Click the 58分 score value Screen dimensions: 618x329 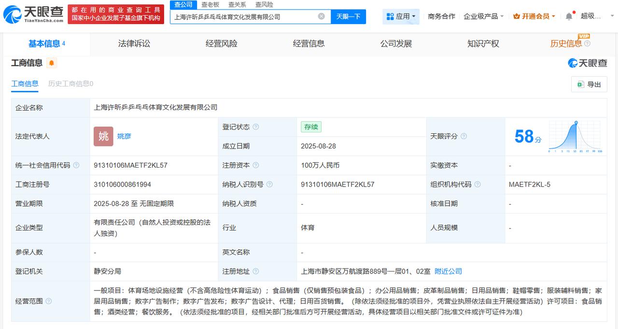tap(528, 137)
